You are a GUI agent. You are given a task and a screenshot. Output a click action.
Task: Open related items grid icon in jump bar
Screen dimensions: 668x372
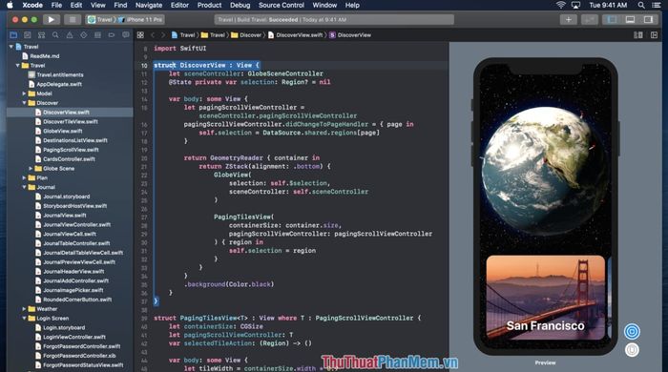(140, 35)
